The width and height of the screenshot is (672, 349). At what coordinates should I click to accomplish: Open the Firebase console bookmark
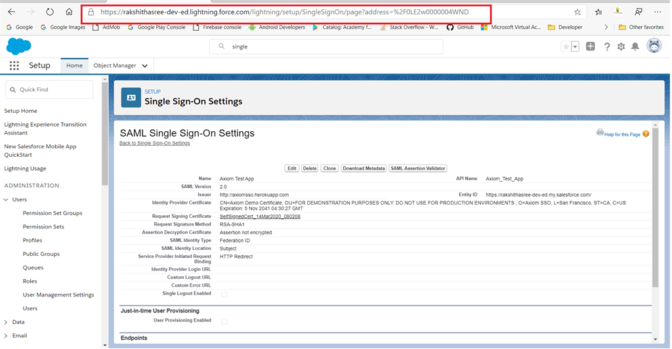pos(217,27)
